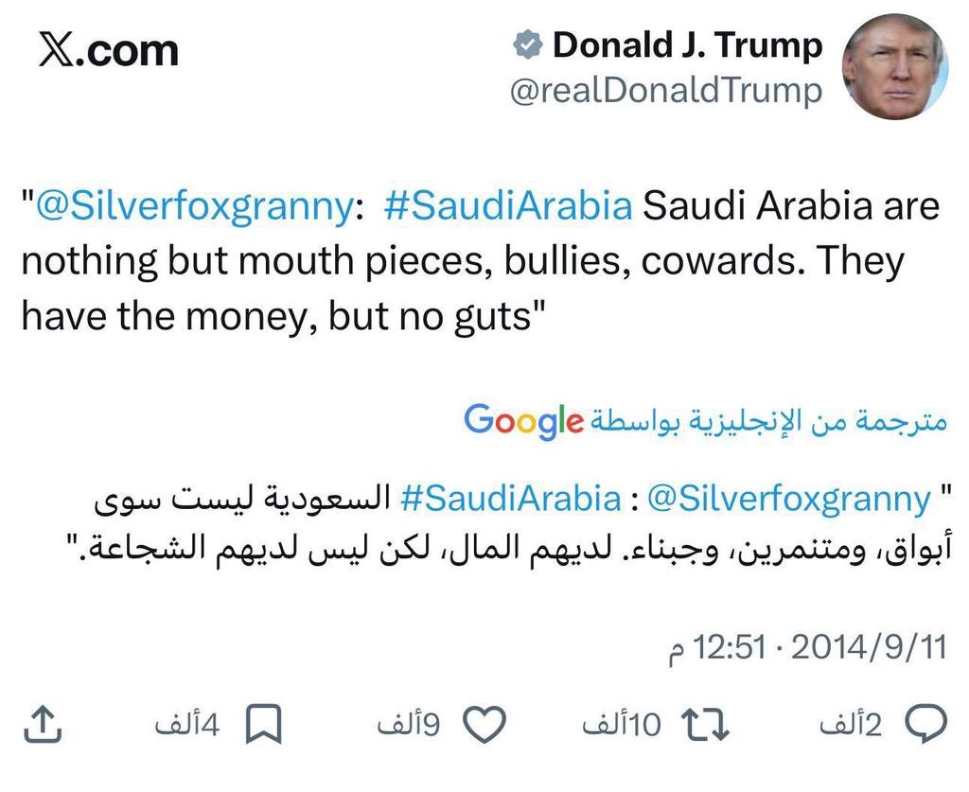Like the tweet with heart icon
This screenshot has height=792, width=969.
[485, 724]
